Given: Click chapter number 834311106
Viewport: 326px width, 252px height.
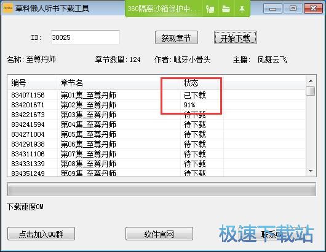Looking at the screenshot, I should [x=28, y=154].
